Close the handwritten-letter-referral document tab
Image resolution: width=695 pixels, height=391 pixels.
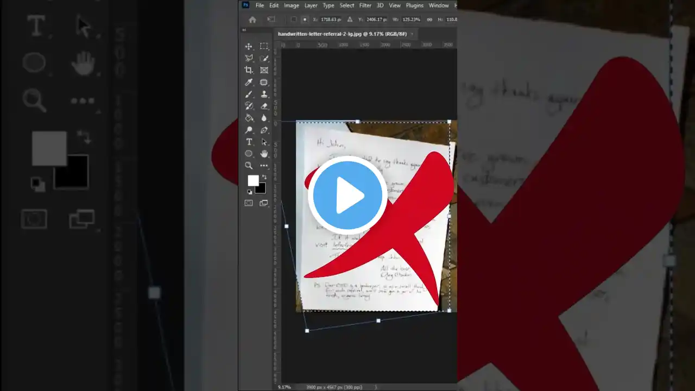tap(412, 34)
